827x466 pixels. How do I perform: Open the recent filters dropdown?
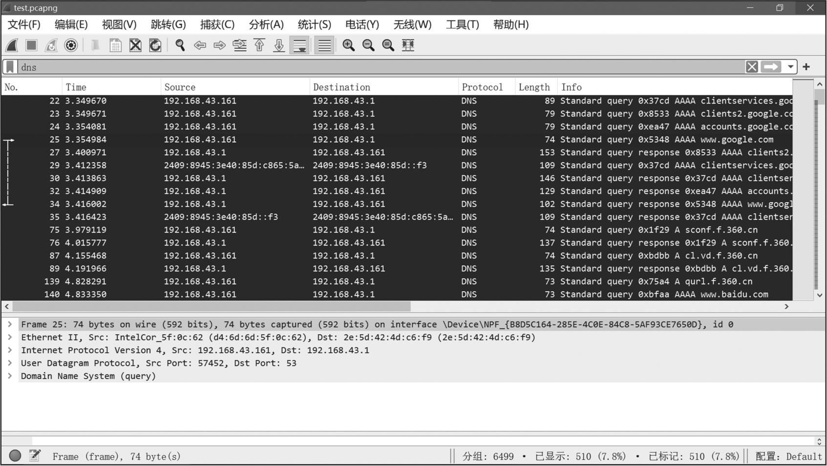pos(790,67)
